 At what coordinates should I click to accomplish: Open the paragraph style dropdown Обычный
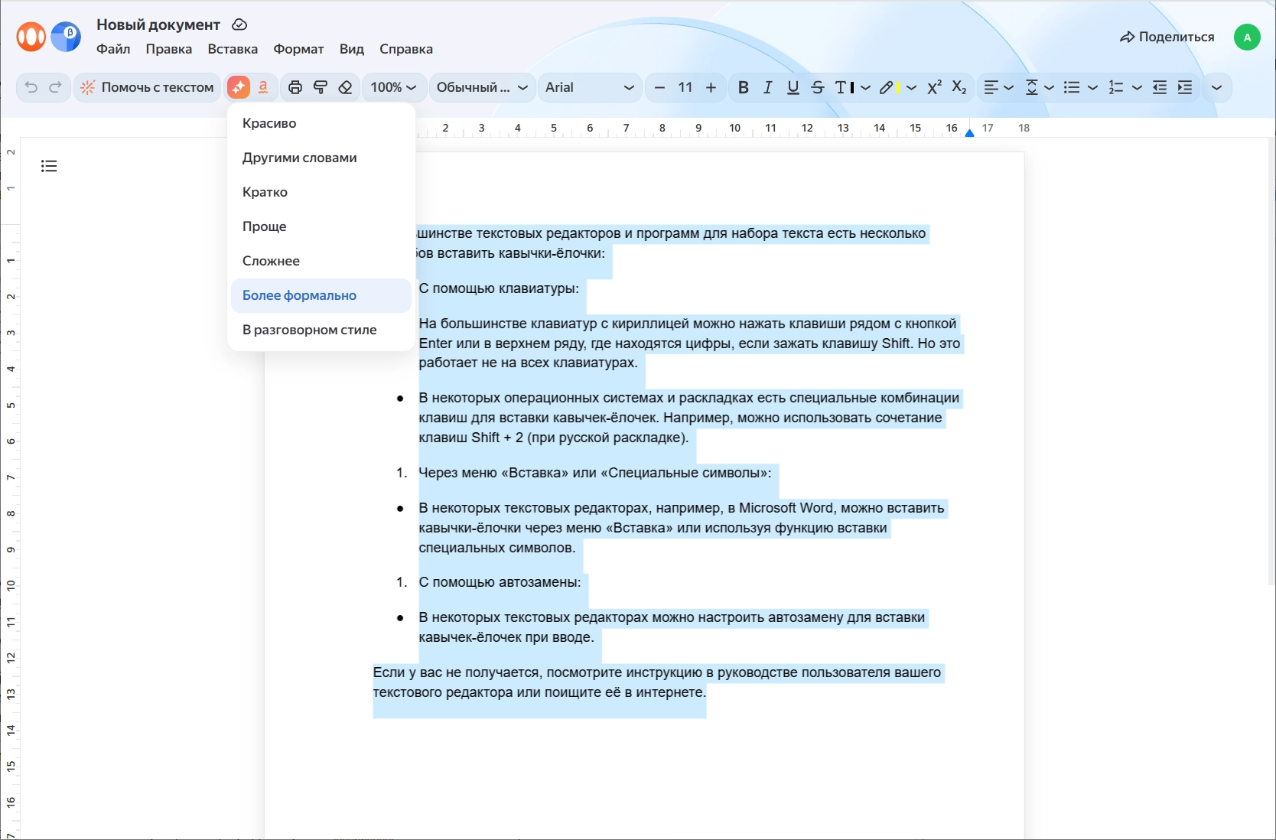pos(482,87)
